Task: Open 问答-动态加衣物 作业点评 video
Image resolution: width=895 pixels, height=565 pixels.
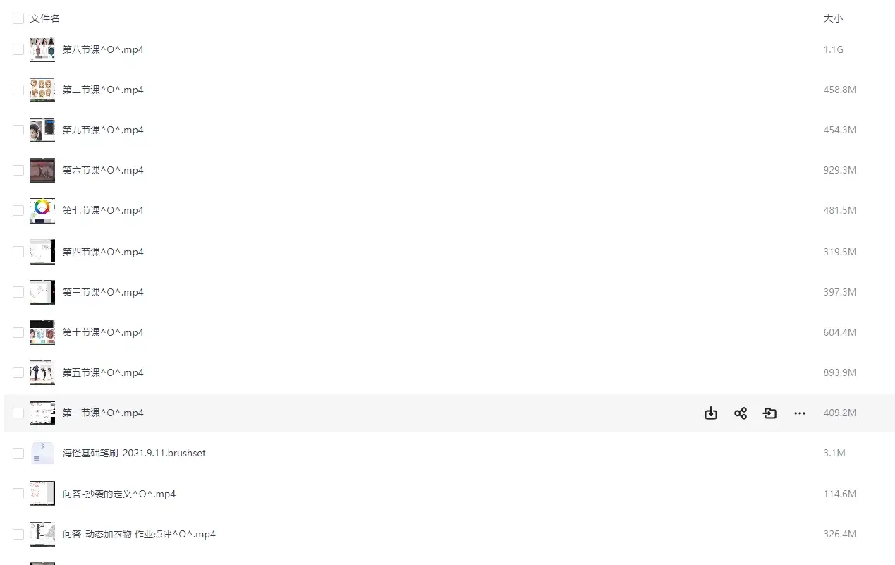Action: coord(139,534)
